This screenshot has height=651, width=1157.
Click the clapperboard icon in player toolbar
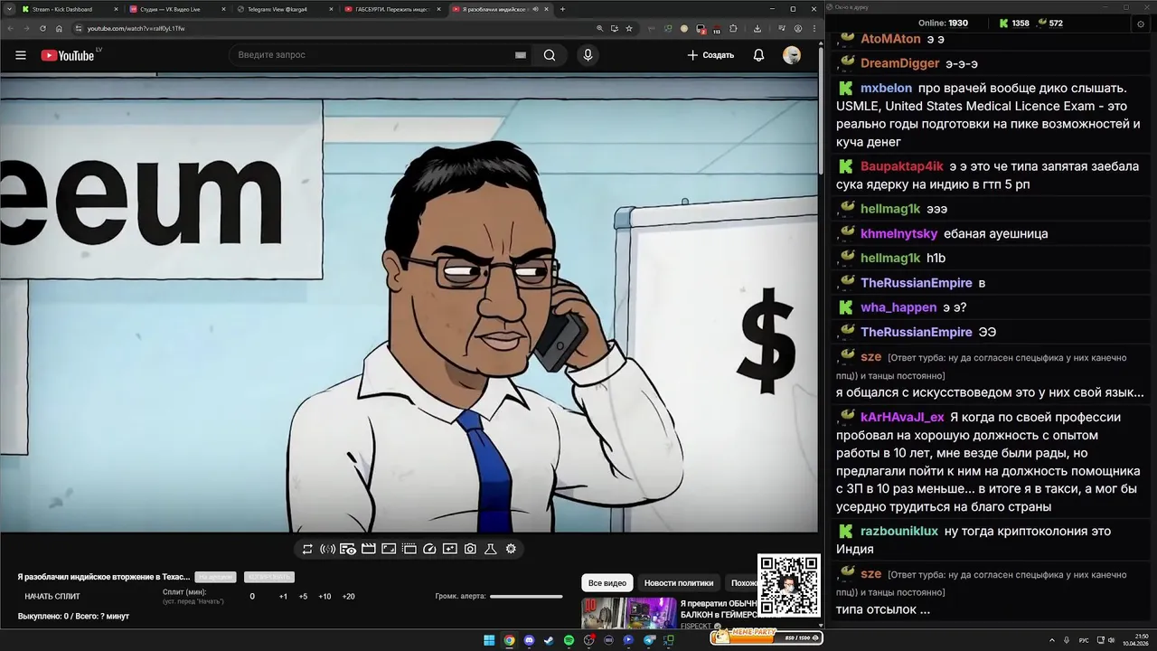(x=368, y=549)
